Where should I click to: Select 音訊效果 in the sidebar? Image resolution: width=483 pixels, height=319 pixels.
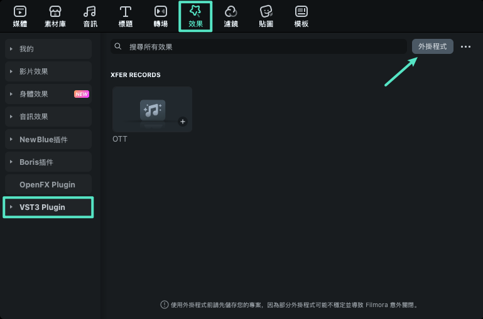[x=48, y=117]
